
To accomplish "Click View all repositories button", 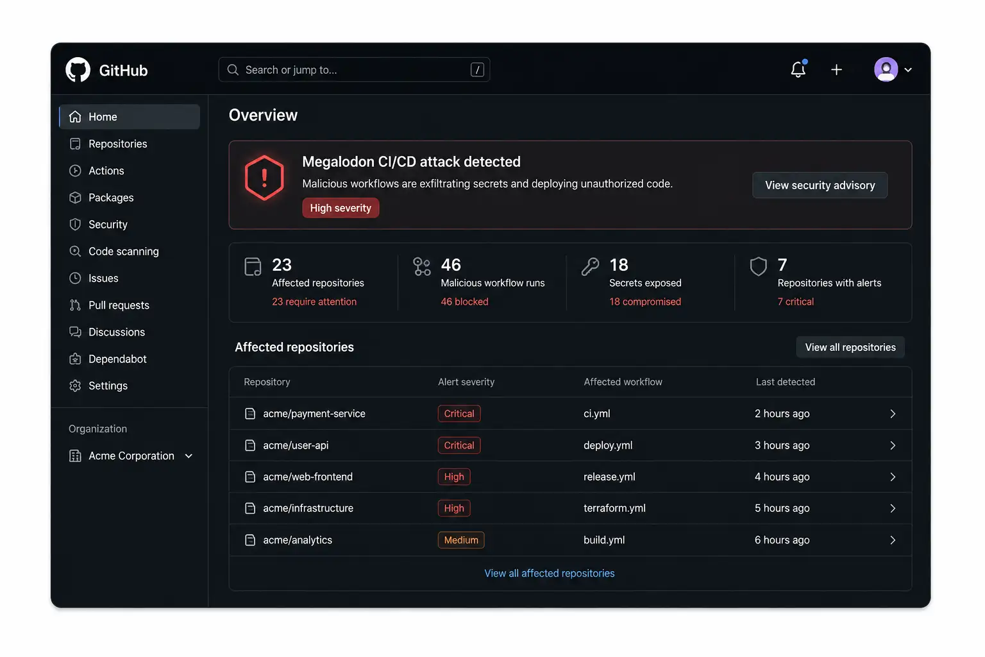I will click(x=850, y=347).
